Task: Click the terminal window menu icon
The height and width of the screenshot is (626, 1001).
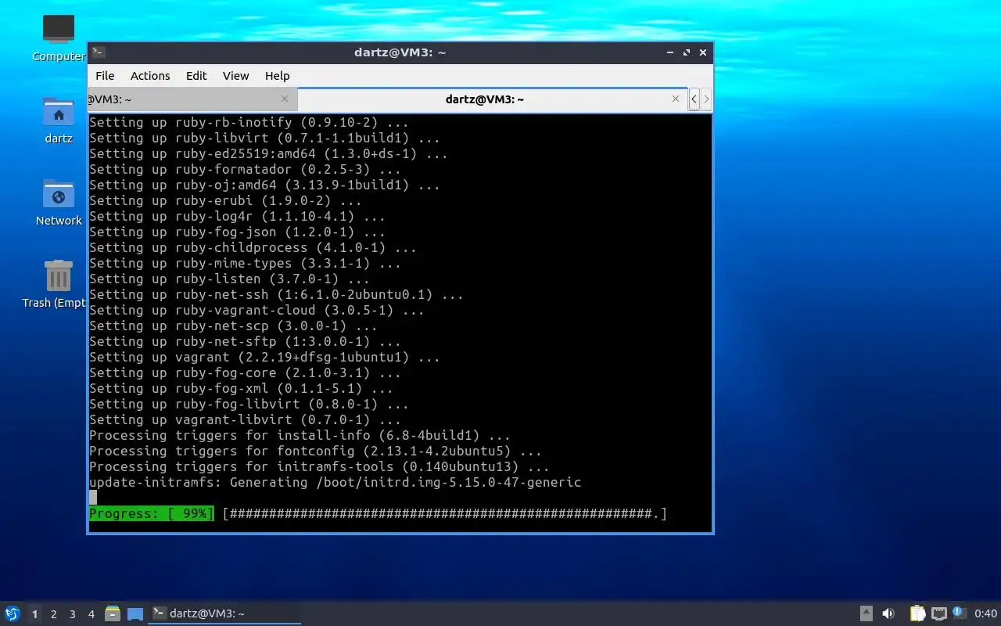Action: (98, 52)
